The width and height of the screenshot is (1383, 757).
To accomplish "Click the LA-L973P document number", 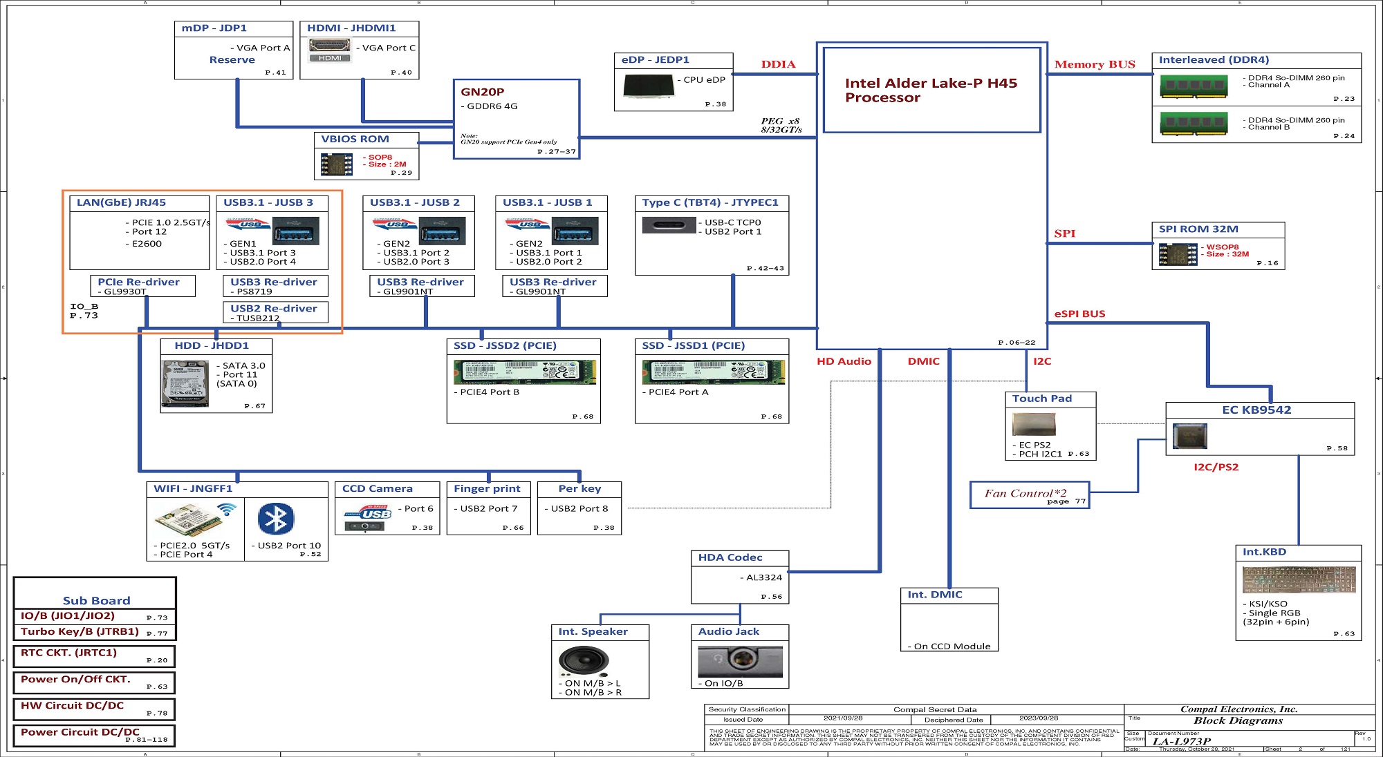I will pyautogui.click(x=1181, y=742).
